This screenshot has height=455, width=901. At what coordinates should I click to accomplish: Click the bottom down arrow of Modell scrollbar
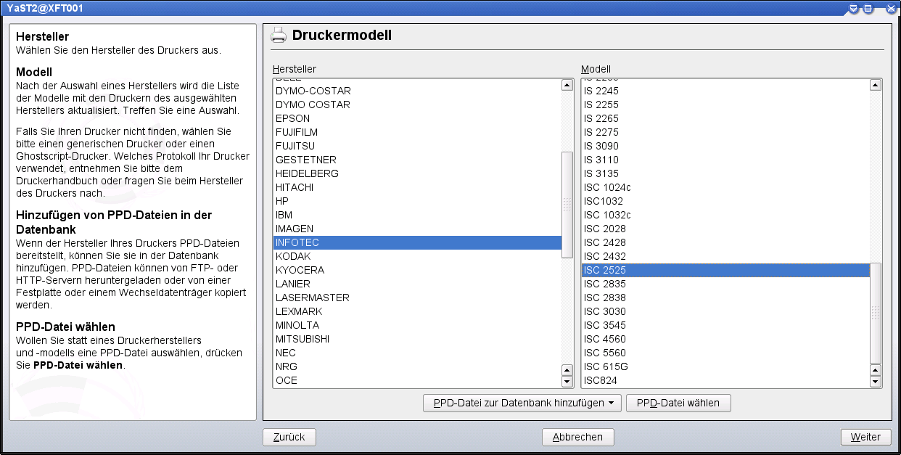875,381
